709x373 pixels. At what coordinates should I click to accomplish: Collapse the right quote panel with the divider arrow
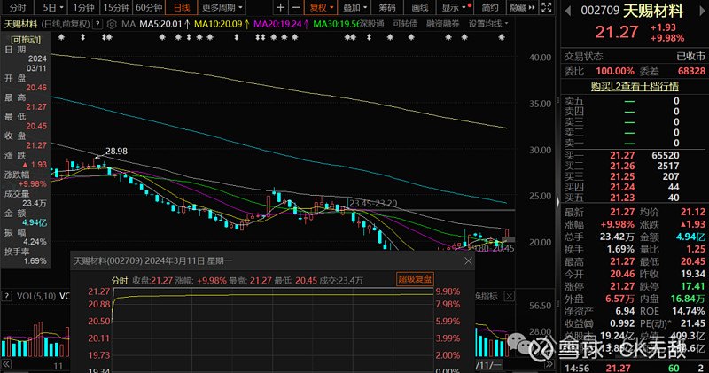pos(557,202)
